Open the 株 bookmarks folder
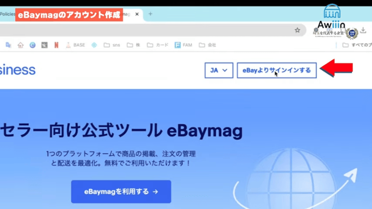Screen dimensions: 372x209 pyautogui.click(x=133, y=45)
